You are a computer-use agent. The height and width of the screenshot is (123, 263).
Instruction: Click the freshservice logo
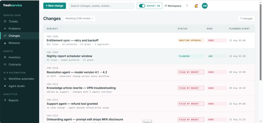tap(13, 5)
